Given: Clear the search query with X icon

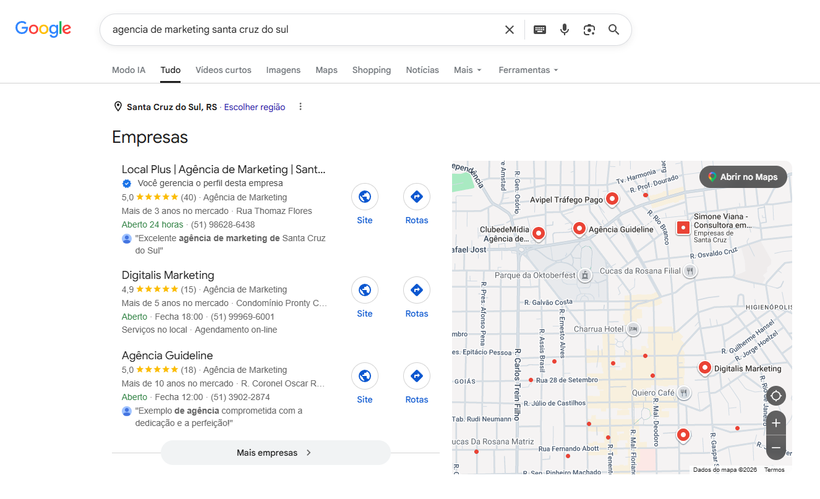Looking at the screenshot, I should coord(510,30).
